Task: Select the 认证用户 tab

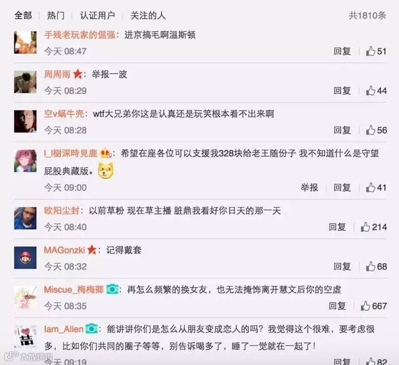Action: coord(97,16)
